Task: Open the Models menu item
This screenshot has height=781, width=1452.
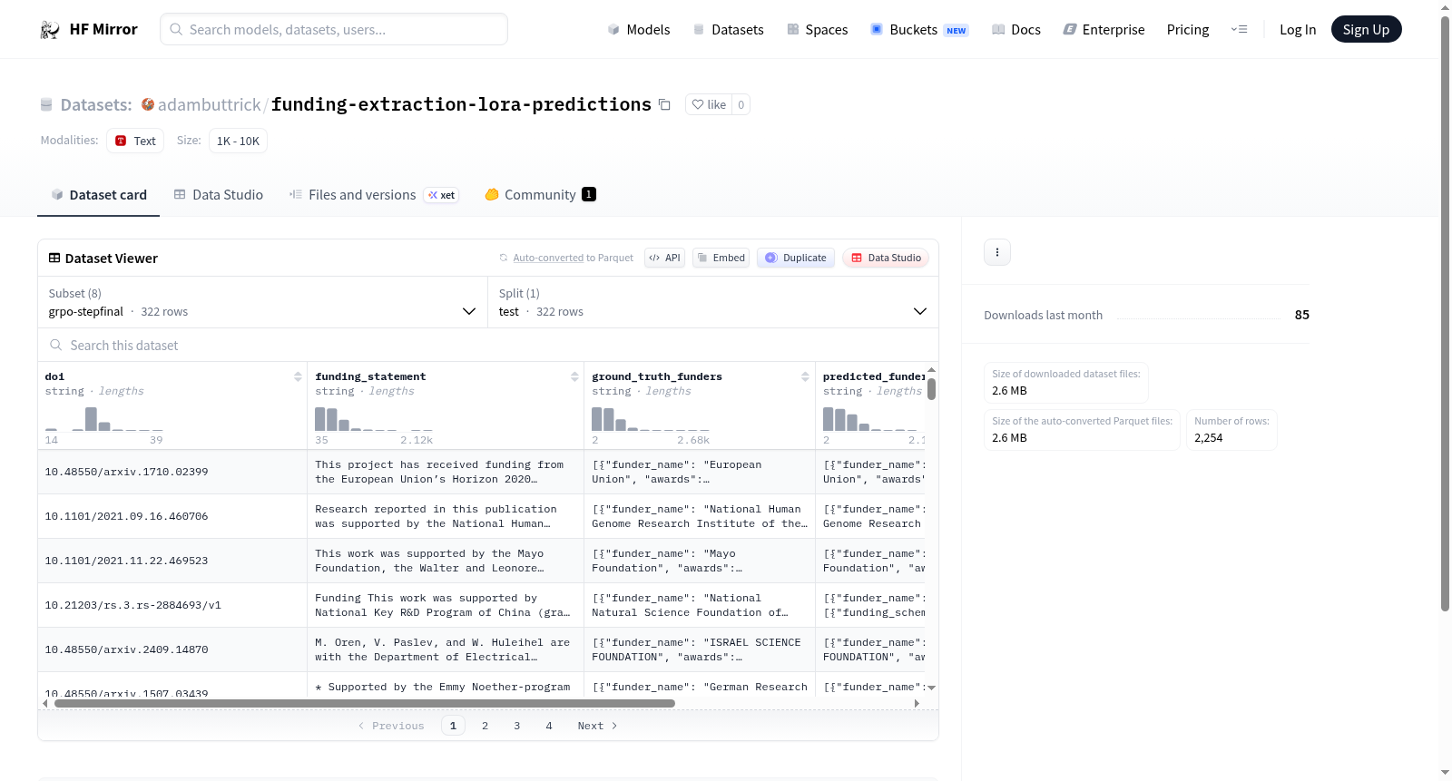Action: click(x=639, y=30)
